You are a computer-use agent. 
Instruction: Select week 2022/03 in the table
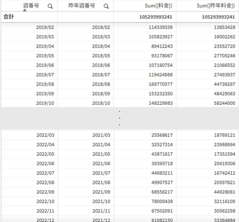tap(45, 135)
